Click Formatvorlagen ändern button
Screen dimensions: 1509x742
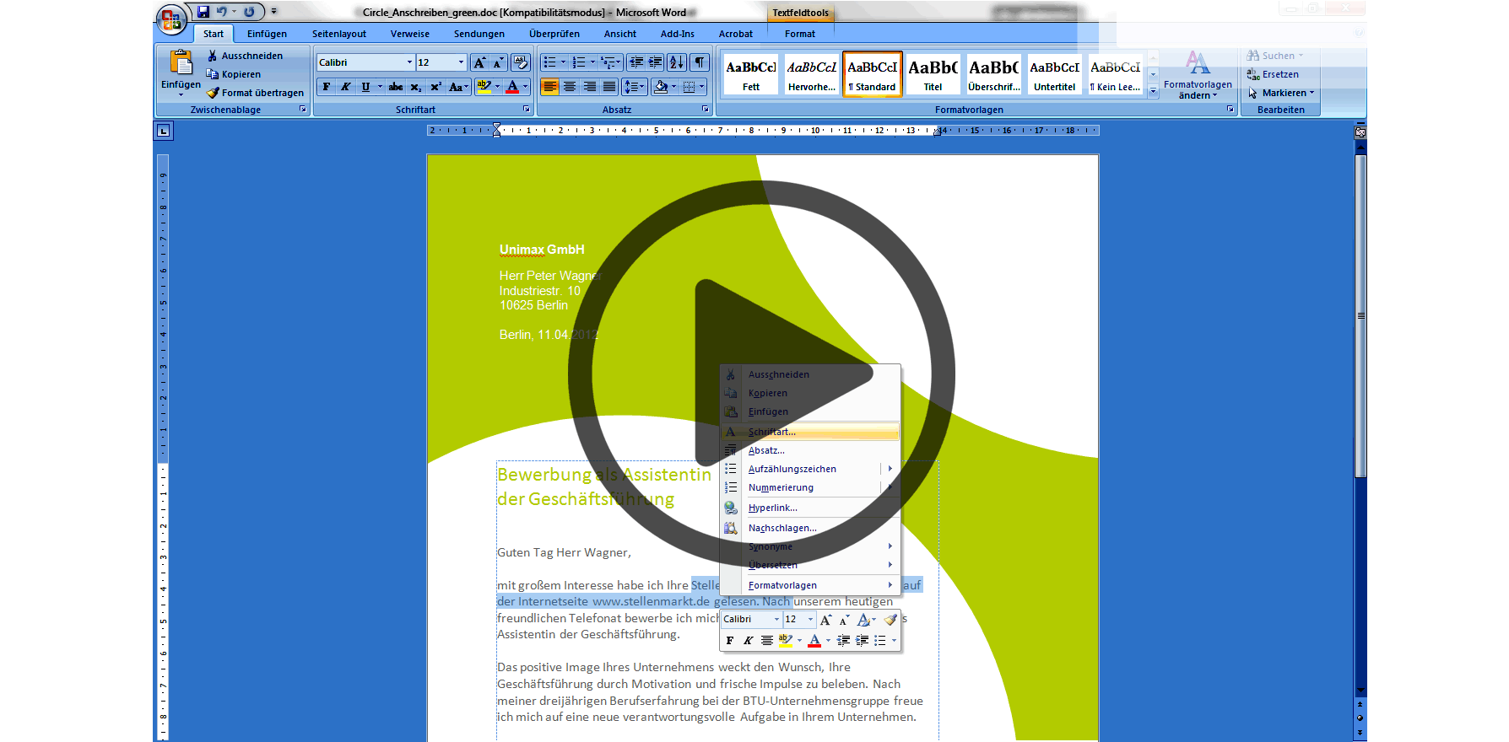[1197, 76]
